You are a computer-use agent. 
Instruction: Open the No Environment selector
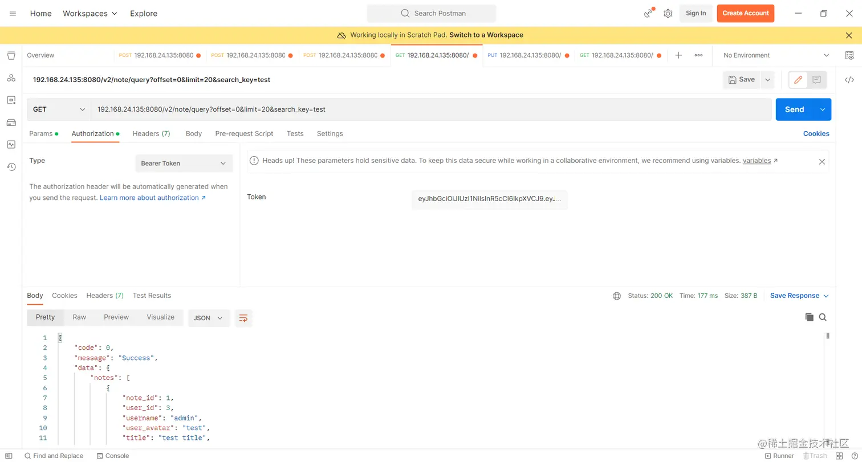pos(776,55)
